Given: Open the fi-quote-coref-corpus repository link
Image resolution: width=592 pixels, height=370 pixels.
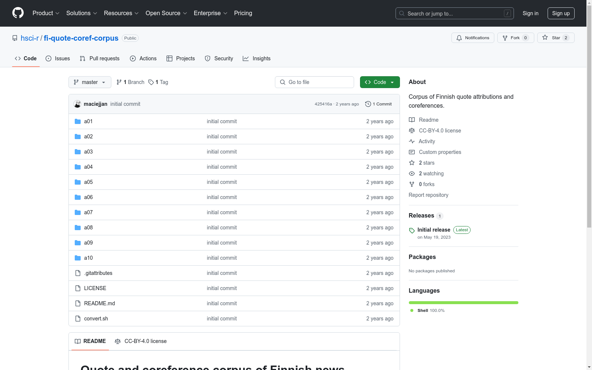Looking at the screenshot, I should [81, 38].
